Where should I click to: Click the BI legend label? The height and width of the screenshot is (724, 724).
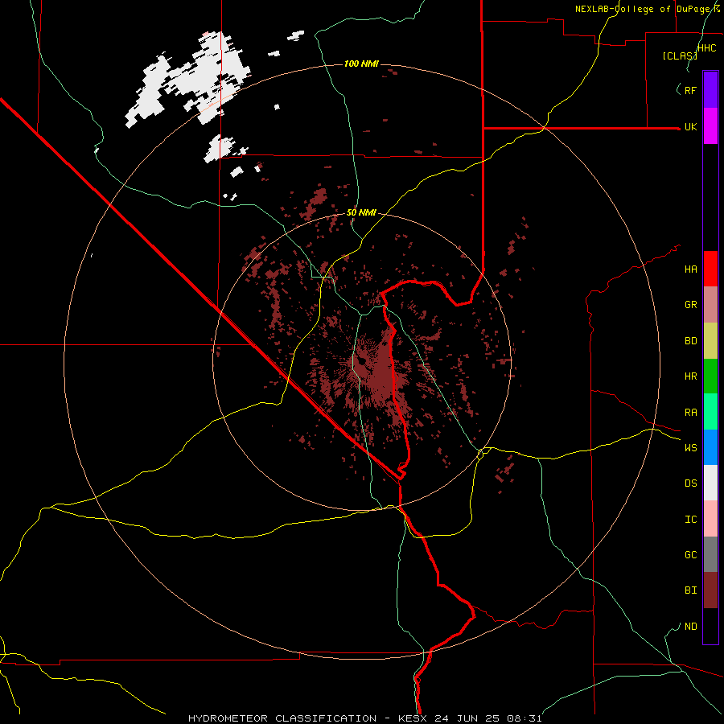(x=691, y=590)
